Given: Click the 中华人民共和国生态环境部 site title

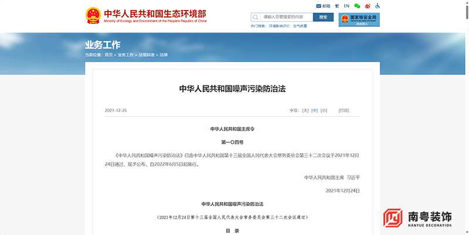Looking at the screenshot, I should (x=155, y=13).
